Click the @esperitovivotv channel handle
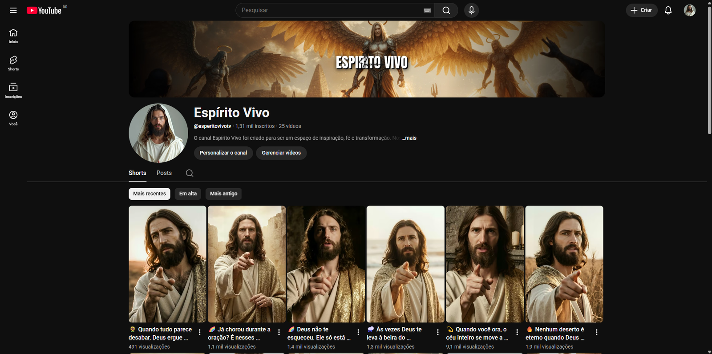Screen dimensions: 712x354 click(x=213, y=126)
